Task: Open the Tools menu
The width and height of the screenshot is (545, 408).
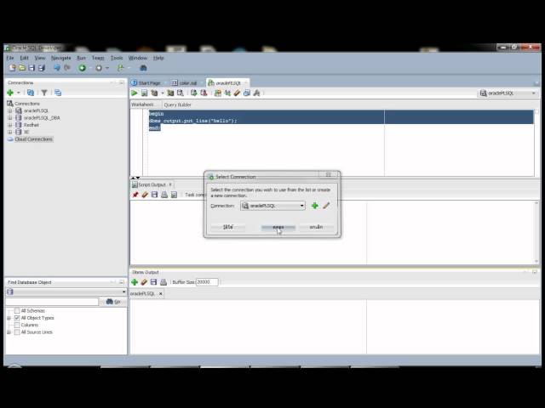Action: pyautogui.click(x=117, y=58)
